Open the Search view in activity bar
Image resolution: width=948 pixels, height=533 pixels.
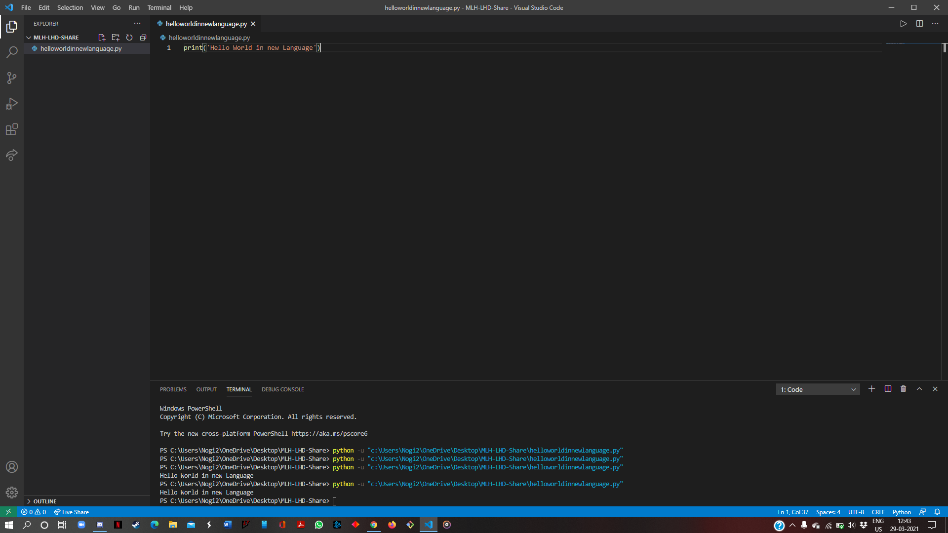point(12,52)
